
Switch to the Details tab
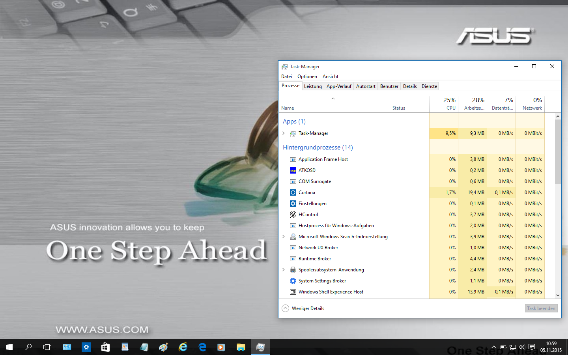coord(410,86)
